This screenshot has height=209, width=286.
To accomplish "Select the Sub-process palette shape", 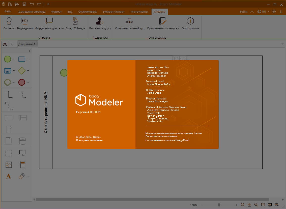I will click(8, 71).
